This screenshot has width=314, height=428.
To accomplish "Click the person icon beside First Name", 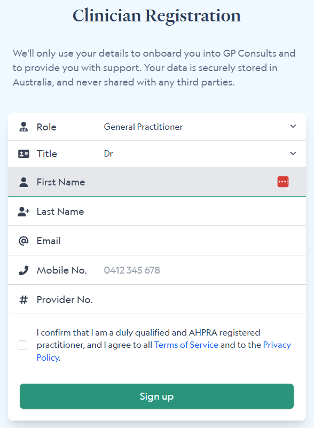I will [23, 182].
